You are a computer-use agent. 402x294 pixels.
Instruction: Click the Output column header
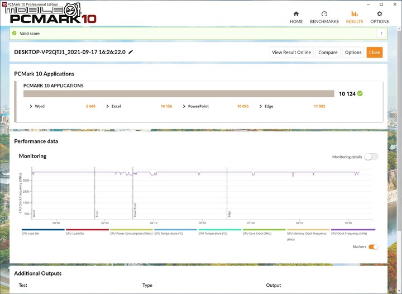pos(273,285)
